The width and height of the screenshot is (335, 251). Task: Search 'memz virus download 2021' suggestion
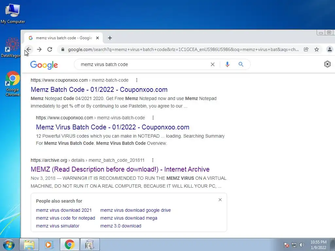pos(64,210)
